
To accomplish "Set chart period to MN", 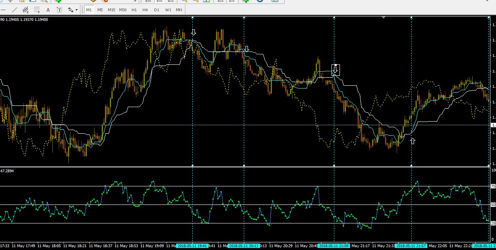I will pos(179,10).
